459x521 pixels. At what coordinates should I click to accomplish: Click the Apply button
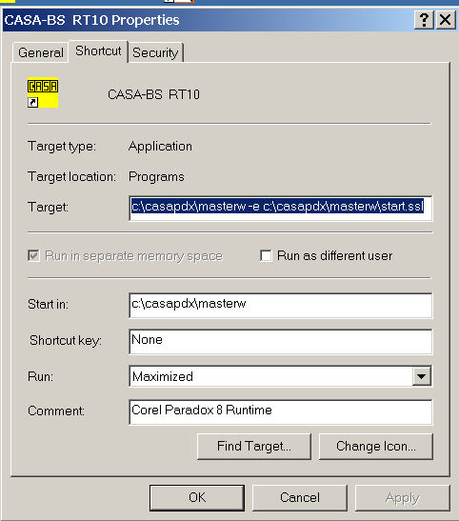(x=403, y=498)
